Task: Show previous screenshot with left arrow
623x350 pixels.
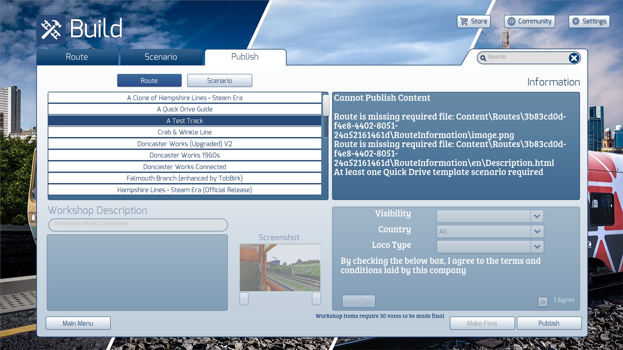Action: 244,298
